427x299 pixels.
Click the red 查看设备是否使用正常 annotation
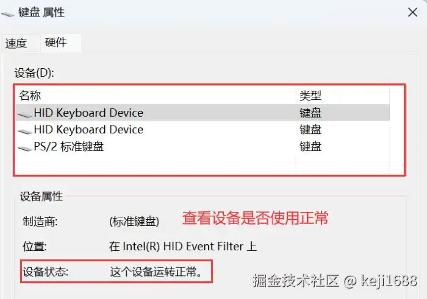click(256, 218)
